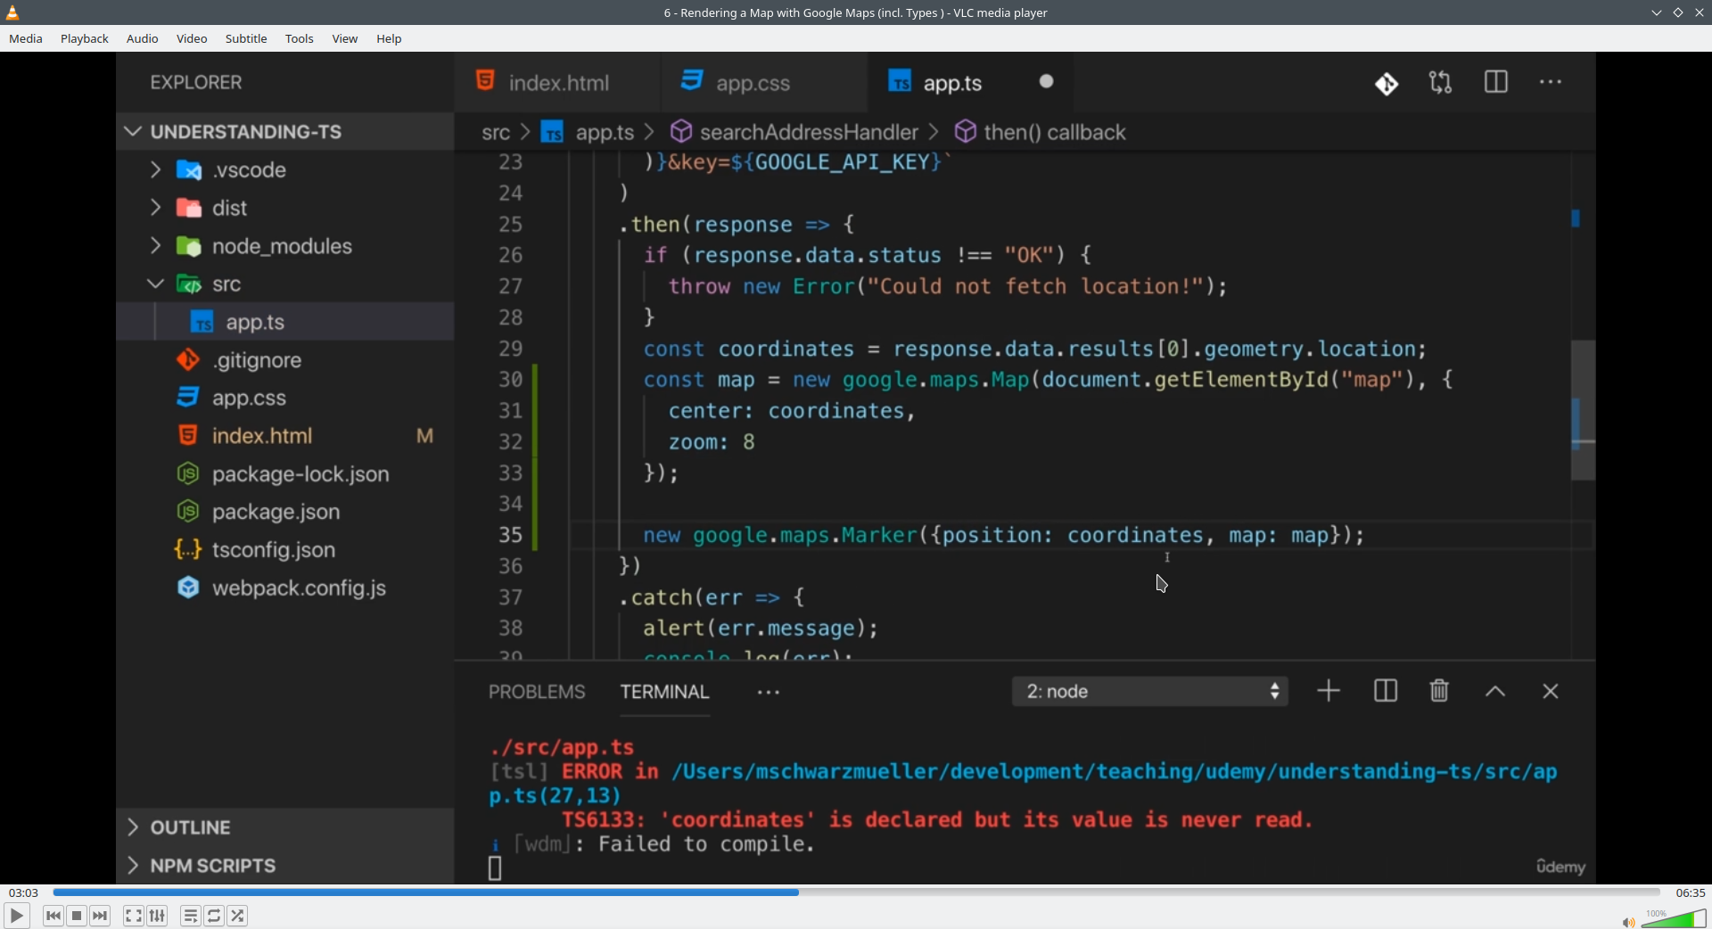1712x929 pixels.
Task: Open webpack.config.js file
Action: 285,588
